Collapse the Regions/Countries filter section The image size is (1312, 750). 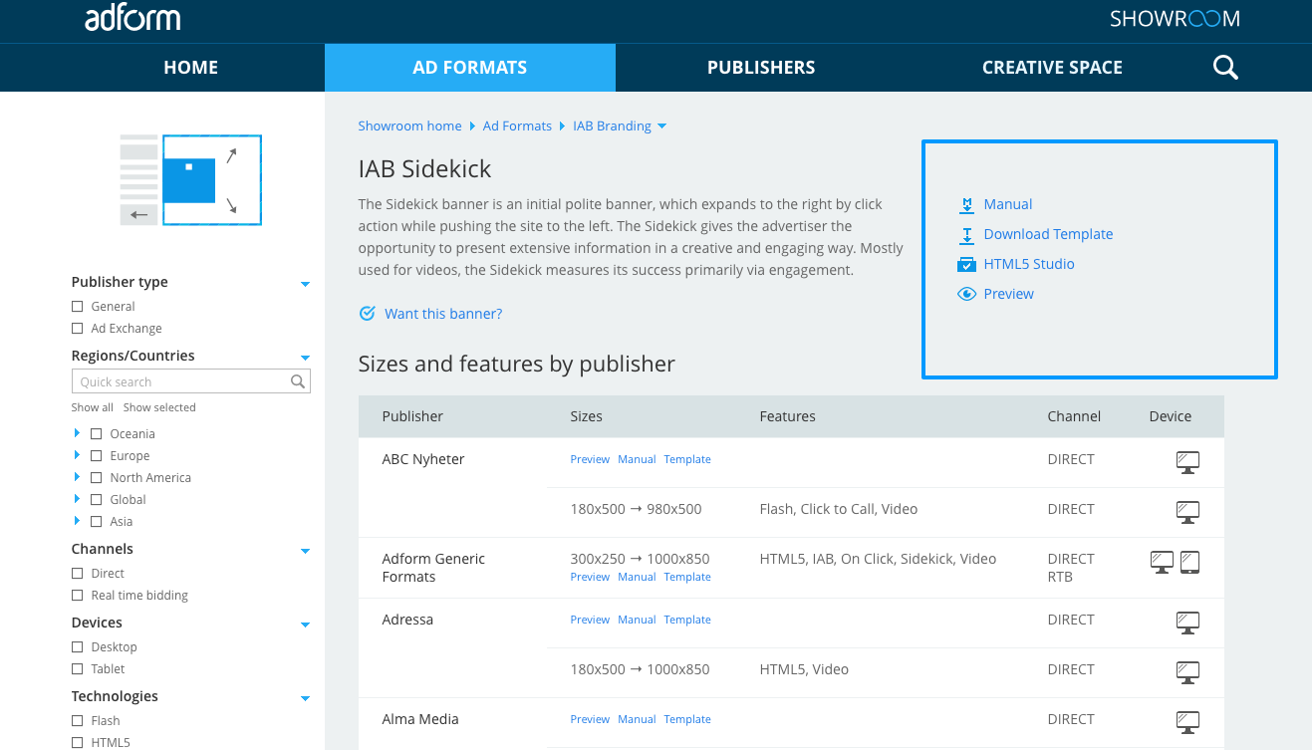(x=306, y=358)
